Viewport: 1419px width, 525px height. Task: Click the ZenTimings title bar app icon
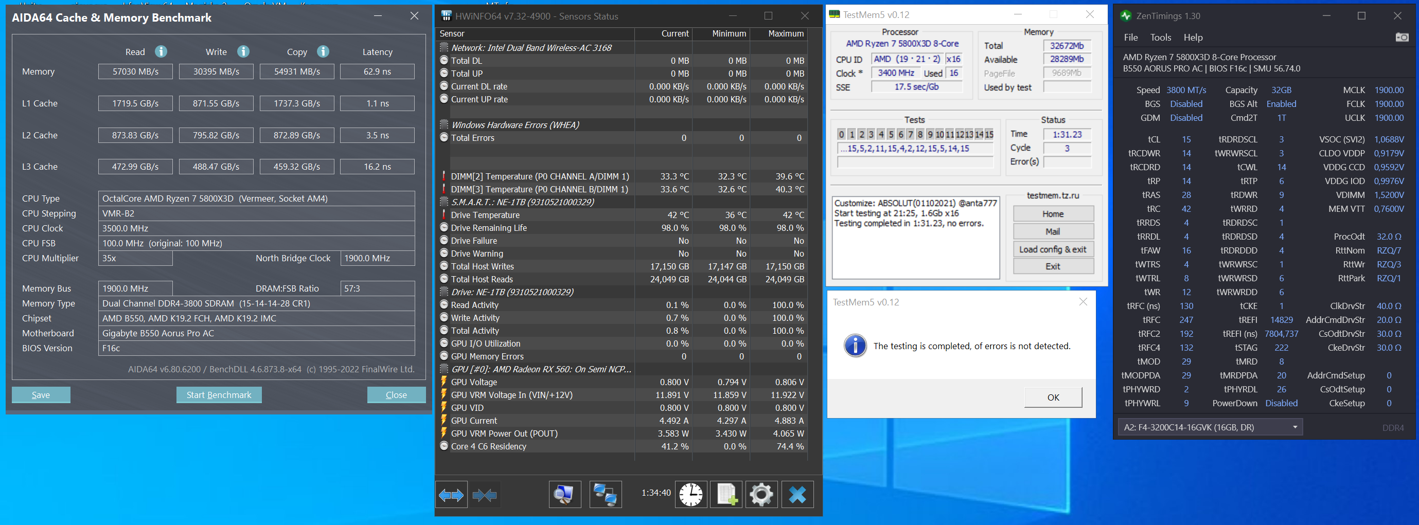(x=1126, y=15)
